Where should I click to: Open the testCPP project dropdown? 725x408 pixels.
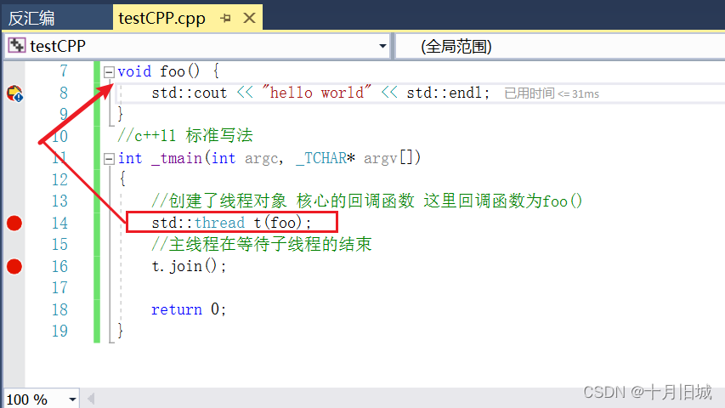(382, 46)
